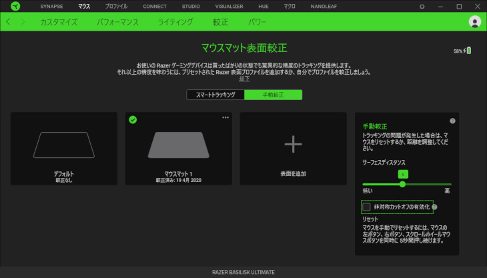
Task: Open the CONNECT module tab
Action: pyautogui.click(x=155, y=6)
